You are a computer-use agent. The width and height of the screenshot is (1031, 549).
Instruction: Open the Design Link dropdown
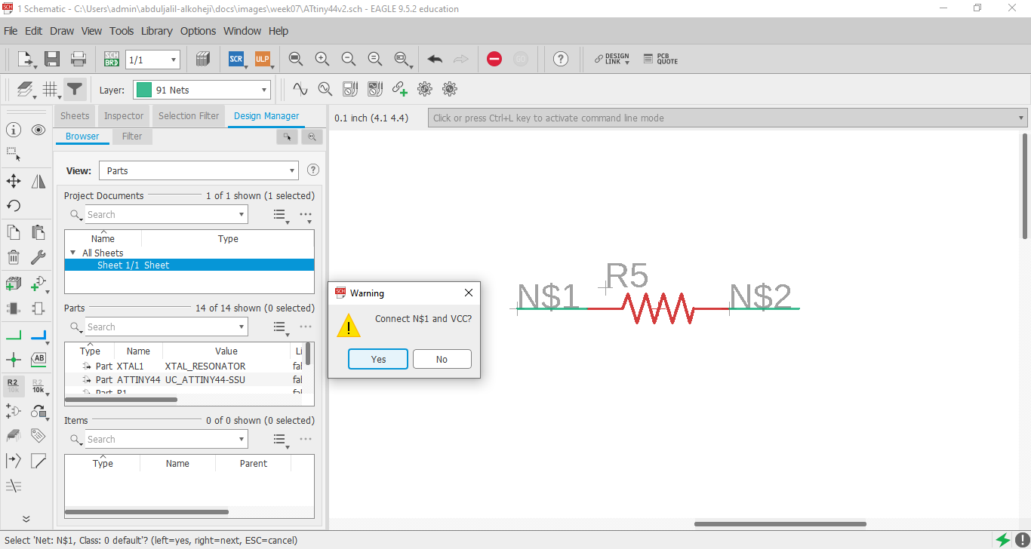point(612,59)
